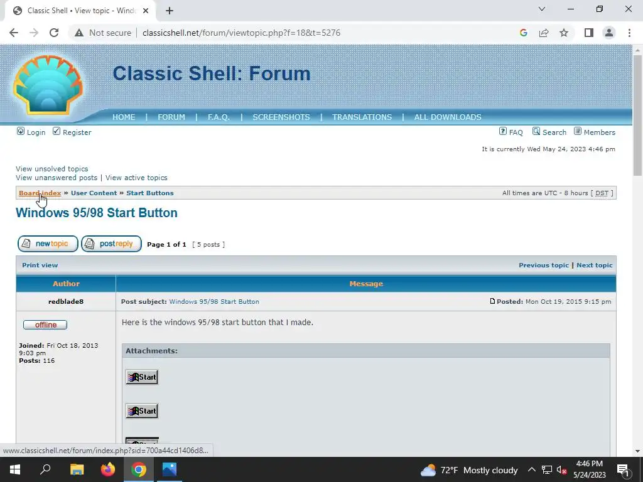This screenshot has width=643, height=482.
Task: Open Firefox from the taskbar
Action: 108,469
